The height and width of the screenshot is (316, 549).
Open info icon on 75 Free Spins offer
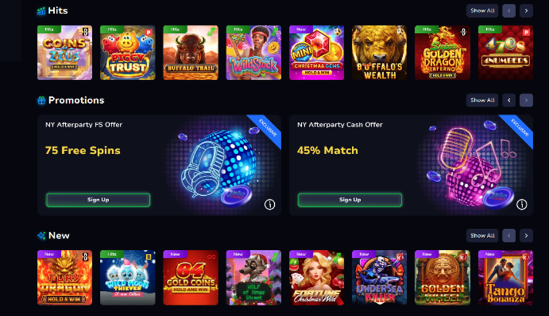(x=270, y=205)
